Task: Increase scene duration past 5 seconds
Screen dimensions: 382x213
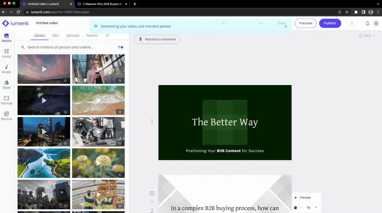Action: click(x=316, y=207)
